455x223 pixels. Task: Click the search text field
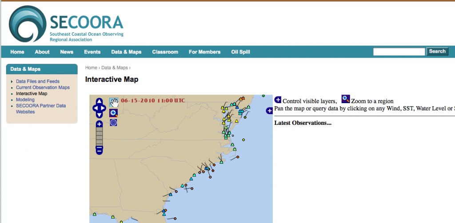tap(399, 52)
